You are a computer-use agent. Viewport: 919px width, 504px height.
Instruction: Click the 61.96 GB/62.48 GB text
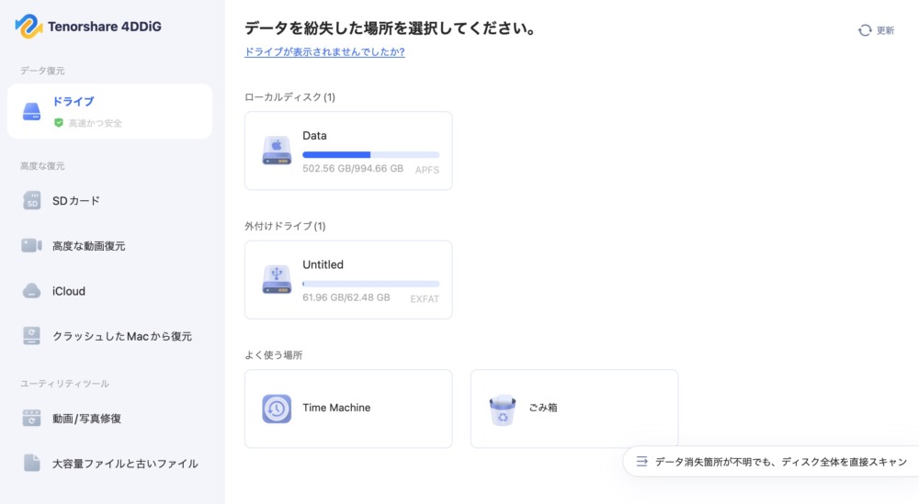point(346,297)
